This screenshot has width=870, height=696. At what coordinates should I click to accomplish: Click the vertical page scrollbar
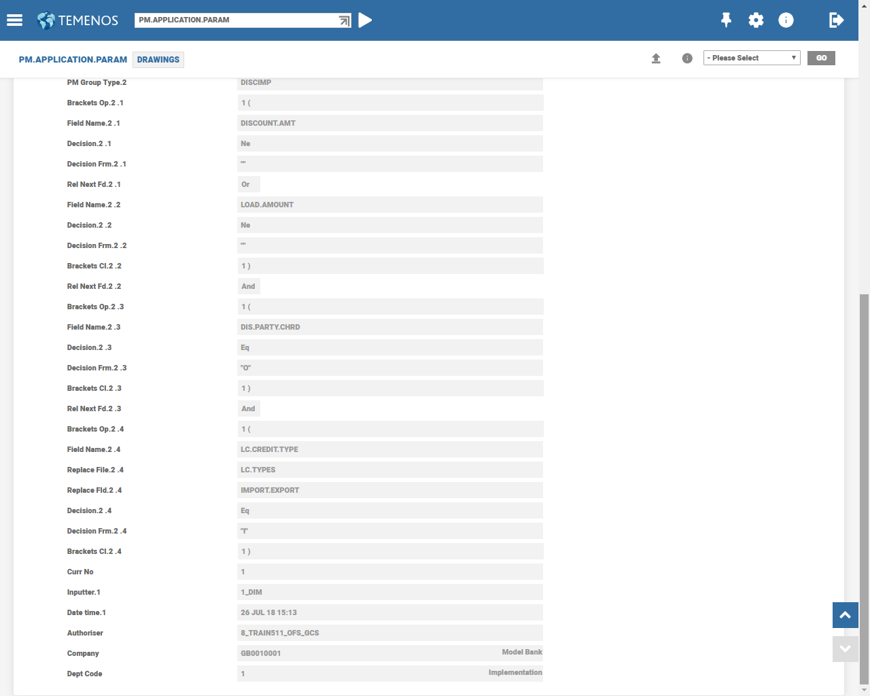click(864, 476)
